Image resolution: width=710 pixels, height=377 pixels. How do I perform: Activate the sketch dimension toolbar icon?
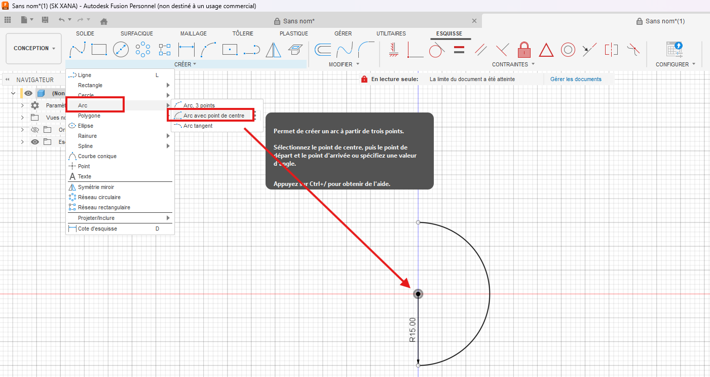186,50
